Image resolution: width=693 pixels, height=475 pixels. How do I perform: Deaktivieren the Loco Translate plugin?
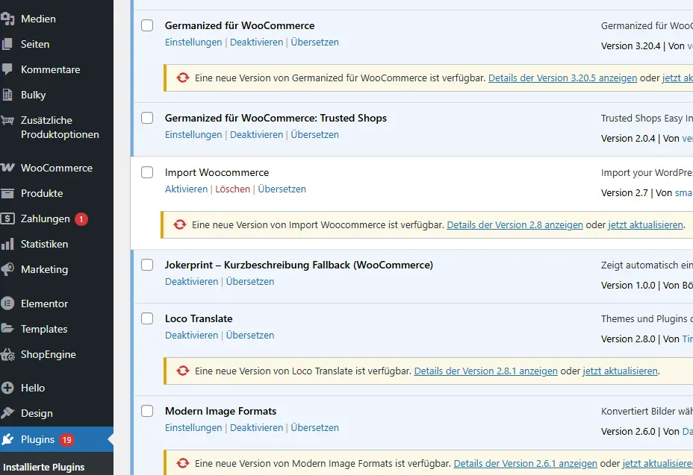[191, 335]
